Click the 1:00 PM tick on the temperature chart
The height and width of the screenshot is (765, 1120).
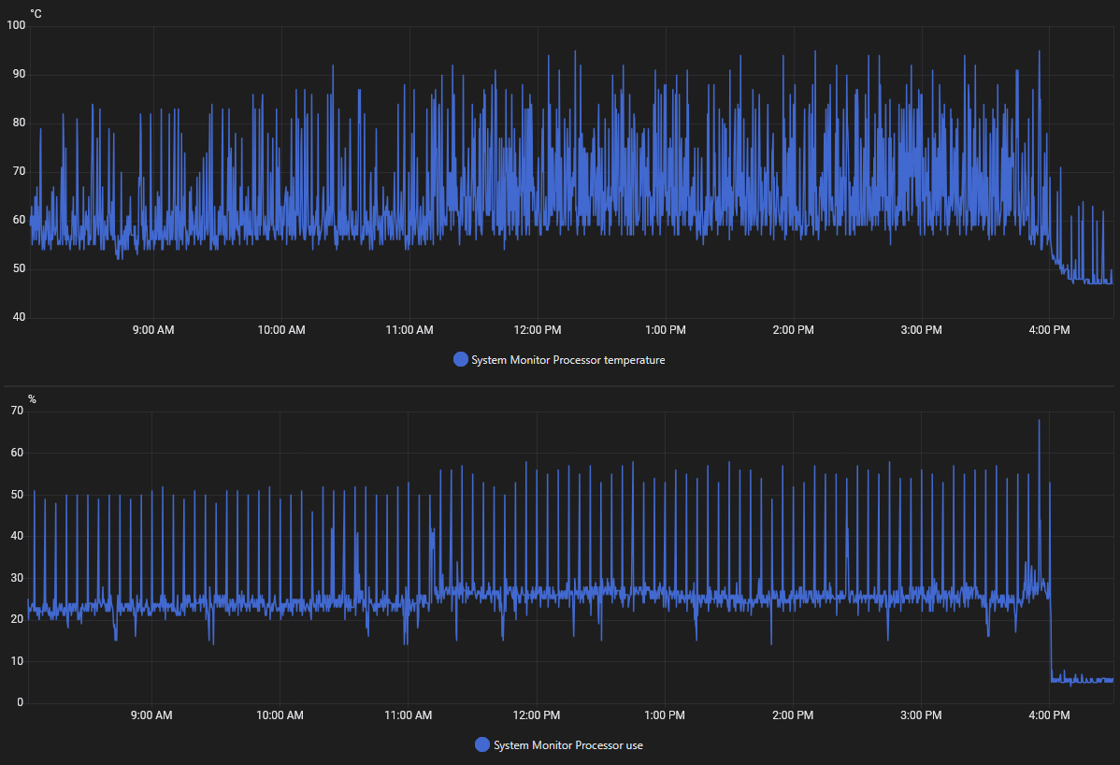click(665, 330)
